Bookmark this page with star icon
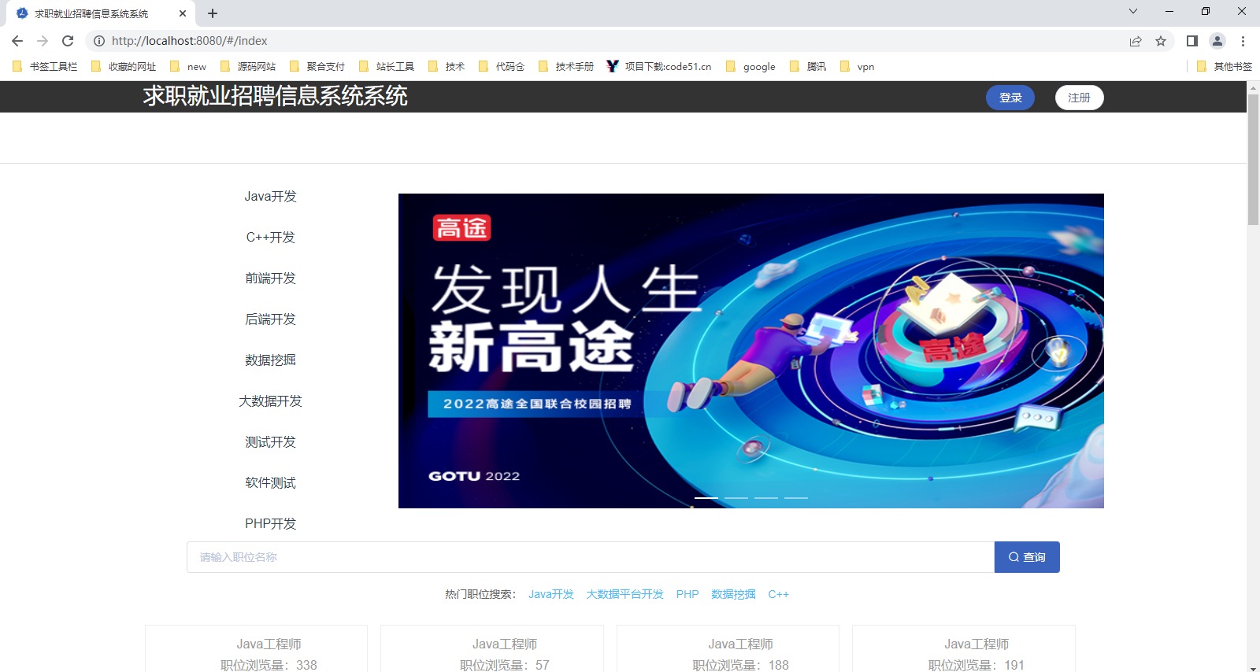 pos(1161,41)
